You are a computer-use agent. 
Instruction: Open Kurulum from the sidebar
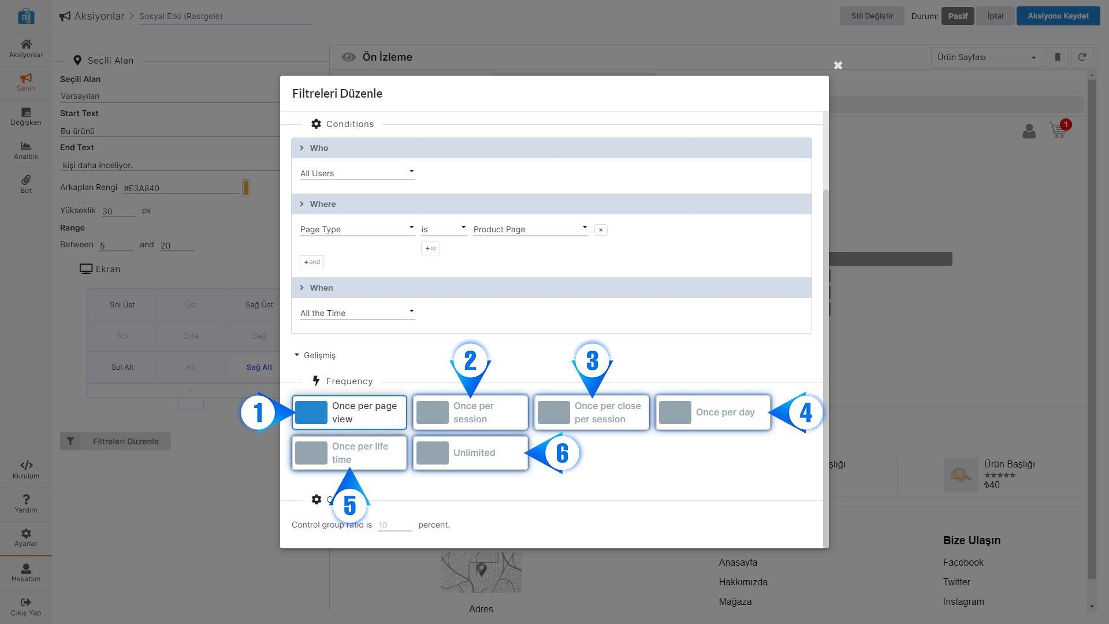(x=25, y=469)
